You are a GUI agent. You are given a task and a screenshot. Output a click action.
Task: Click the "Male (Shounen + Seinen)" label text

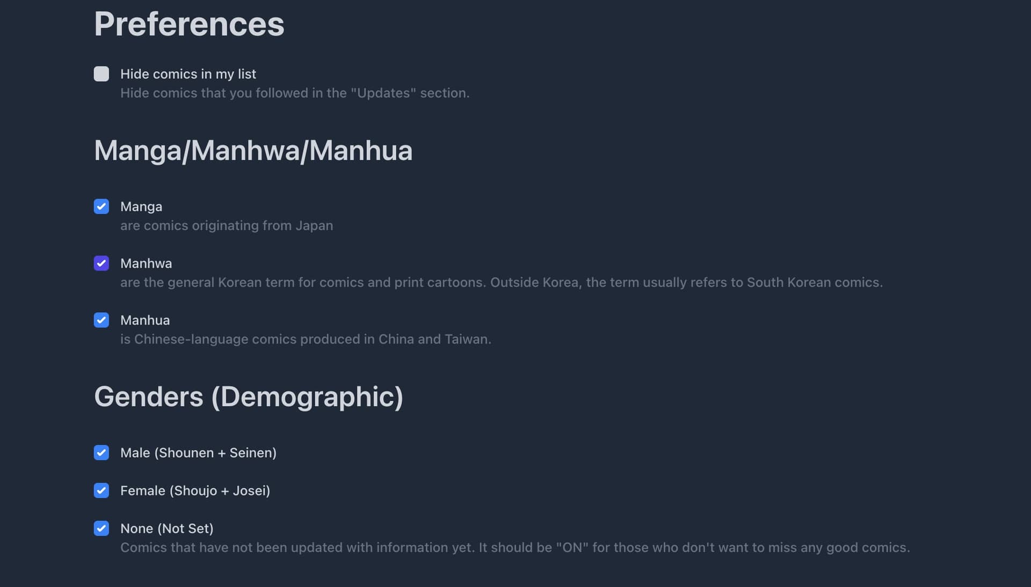pyautogui.click(x=198, y=453)
